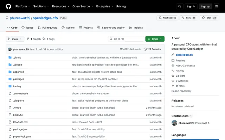Switch to Security and quality tab
This screenshot has height=140, width=225.
111,28
